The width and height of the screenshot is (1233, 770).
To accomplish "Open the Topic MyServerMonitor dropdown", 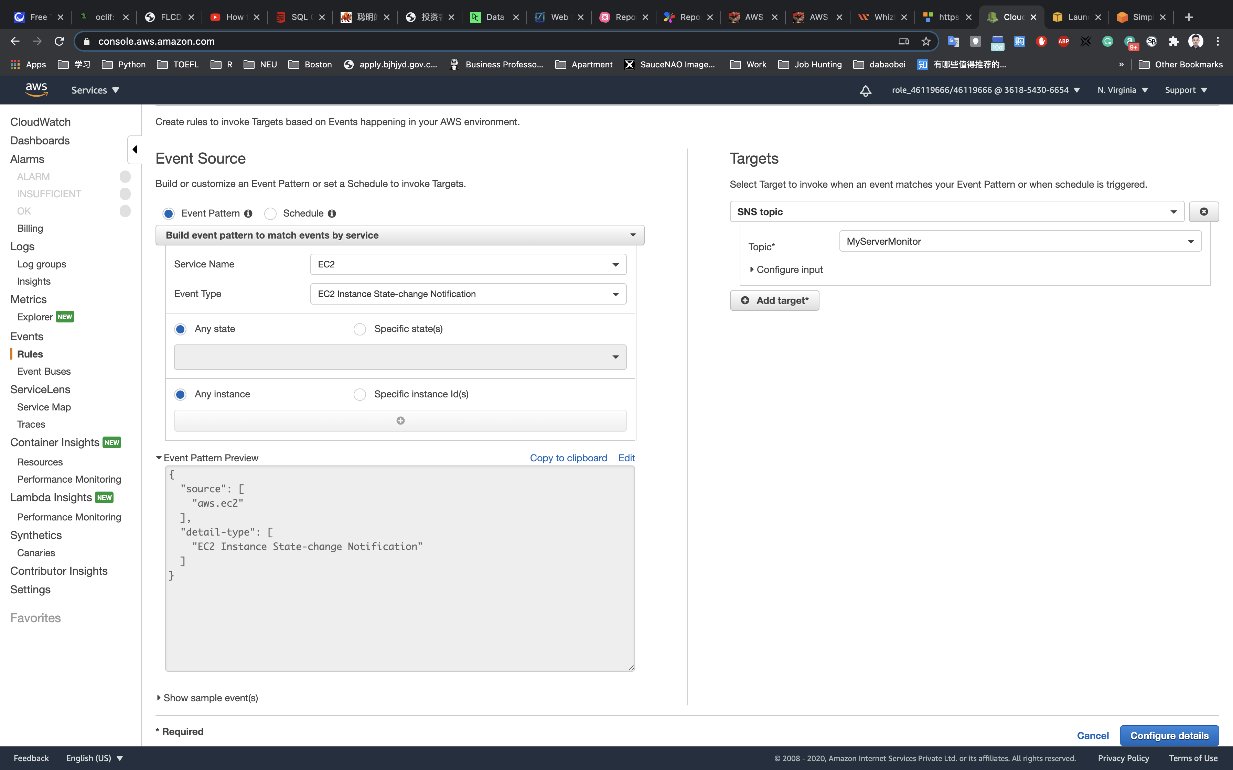I will click(x=1020, y=241).
